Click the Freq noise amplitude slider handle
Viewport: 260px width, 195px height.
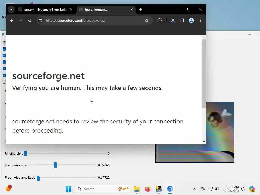tap(38, 178)
